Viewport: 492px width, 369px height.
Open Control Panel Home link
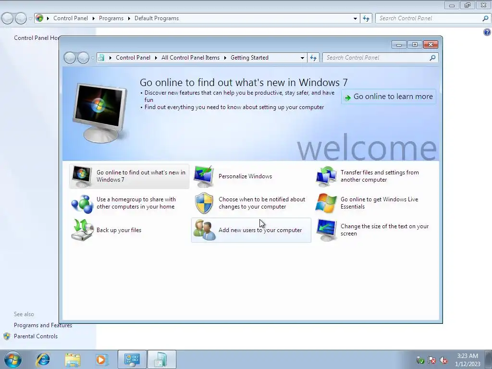[x=36, y=38]
